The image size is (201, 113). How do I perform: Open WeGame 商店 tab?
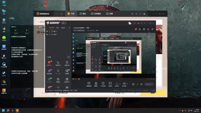pyautogui.click(x=83, y=14)
